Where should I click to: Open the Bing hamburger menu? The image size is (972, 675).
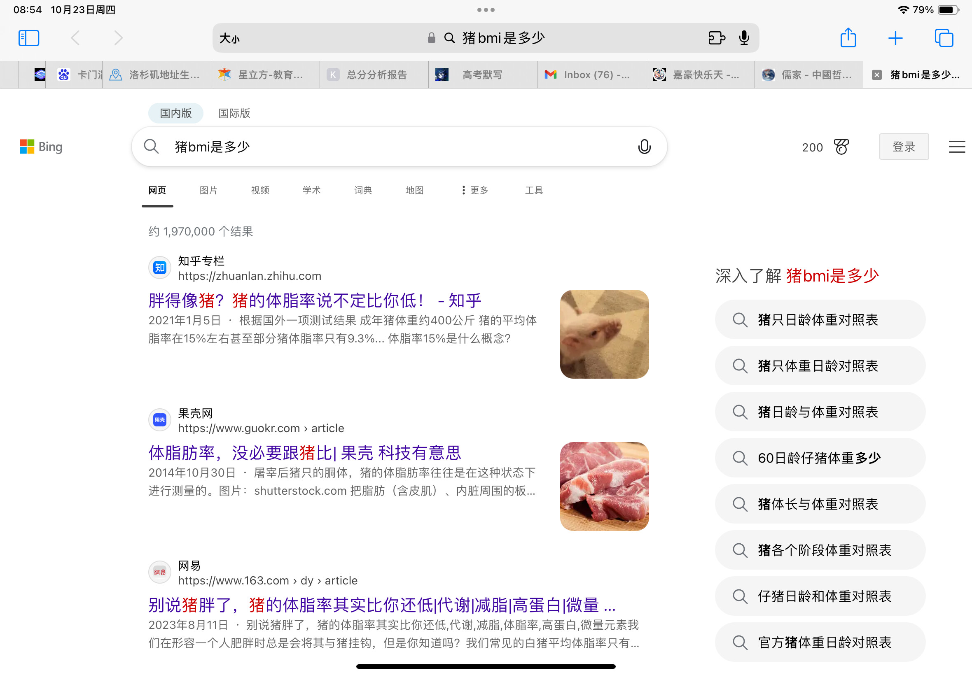coord(956,147)
